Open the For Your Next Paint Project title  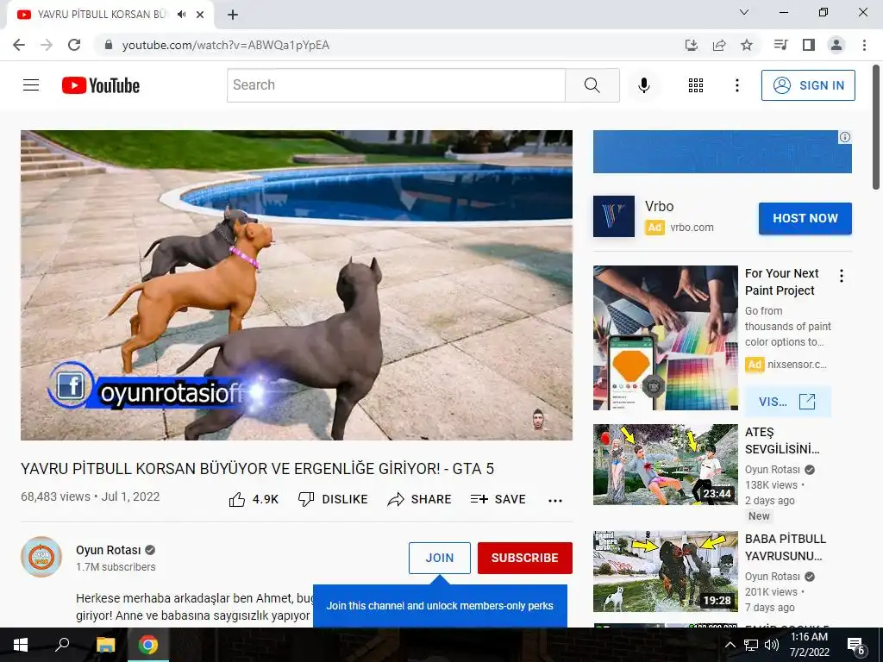tap(781, 282)
